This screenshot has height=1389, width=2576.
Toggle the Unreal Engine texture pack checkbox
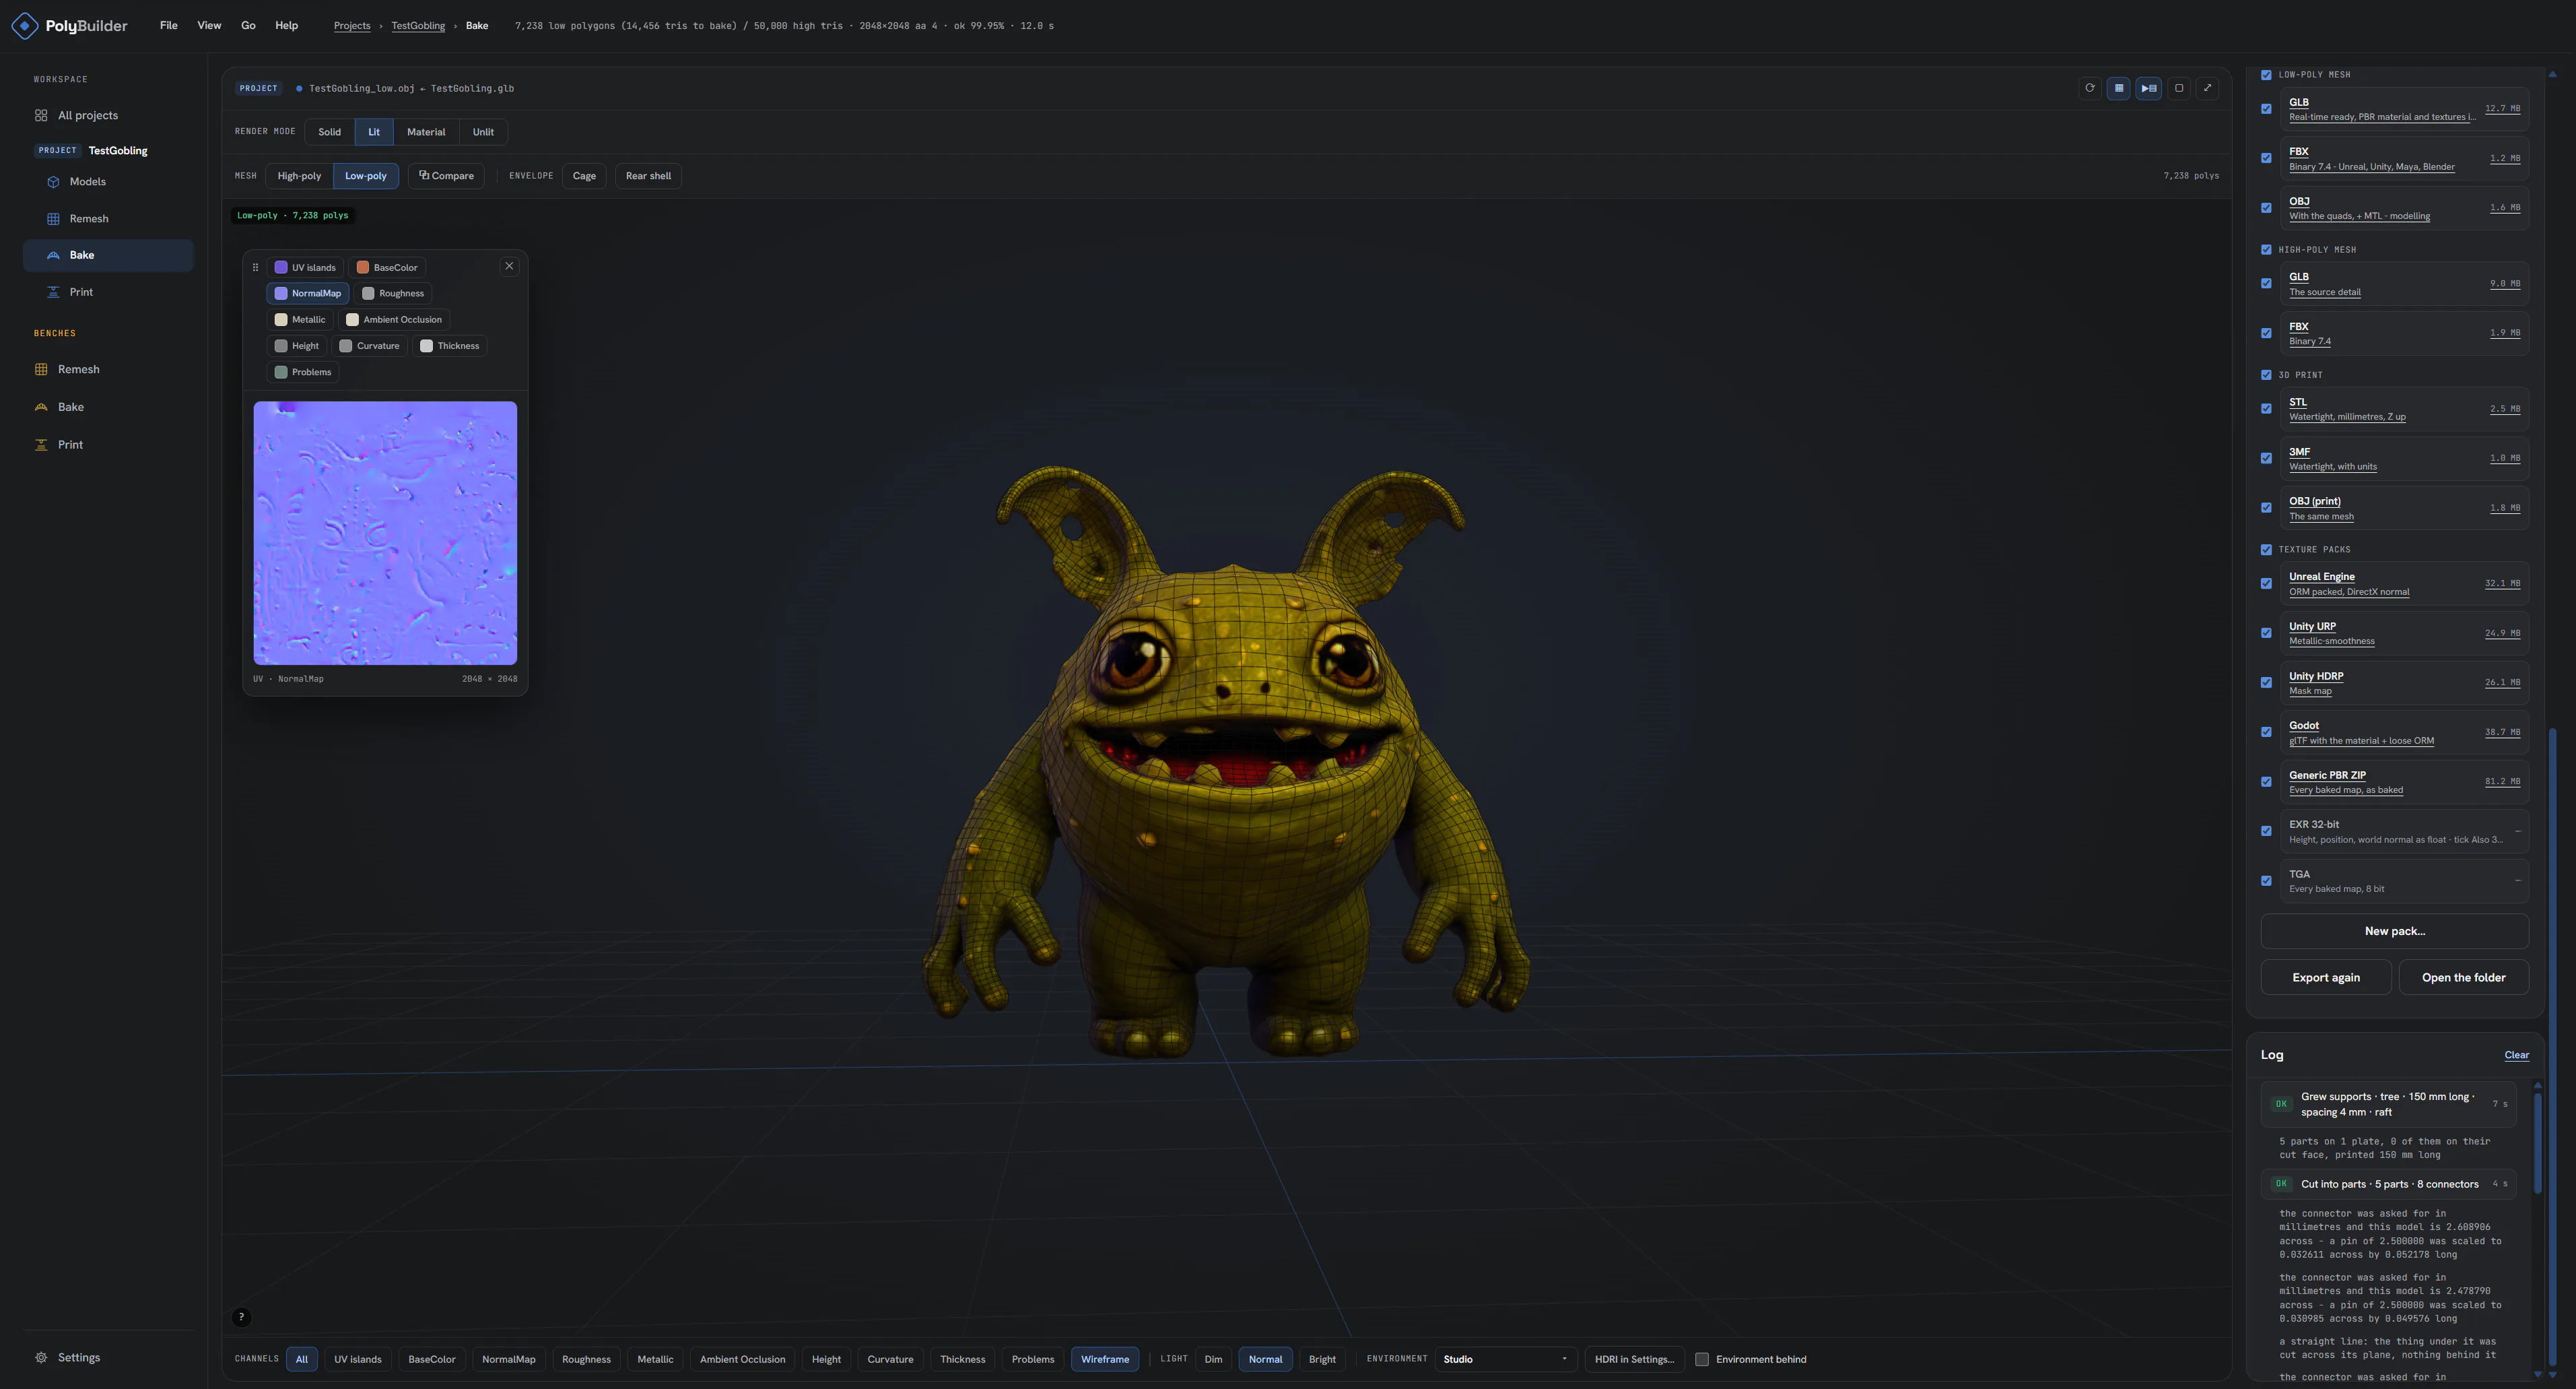pos(2266,583)
